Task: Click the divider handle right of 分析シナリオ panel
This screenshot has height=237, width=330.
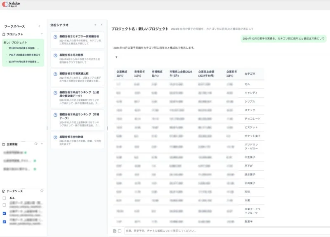Action: point(108,128)
